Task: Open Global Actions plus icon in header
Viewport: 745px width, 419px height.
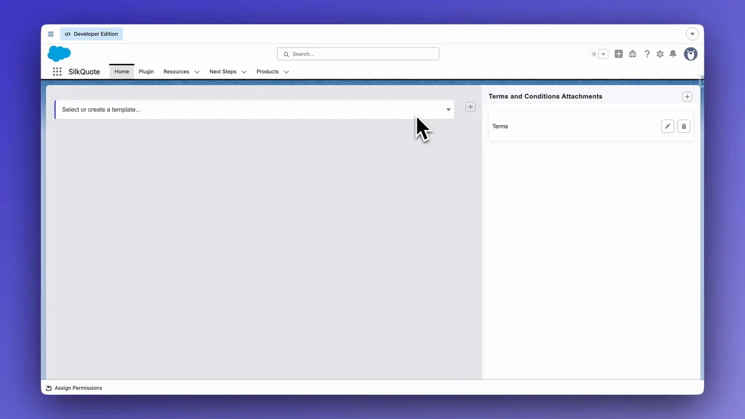Action: click(x=619, y=54)
